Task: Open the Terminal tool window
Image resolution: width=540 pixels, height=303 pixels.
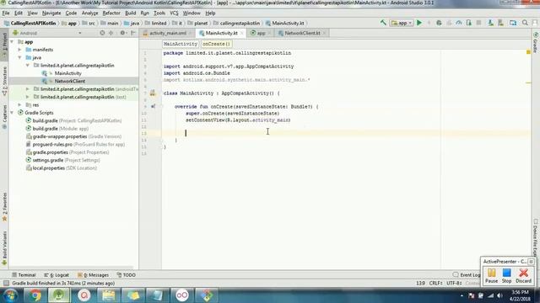Action: click(24, 275)
